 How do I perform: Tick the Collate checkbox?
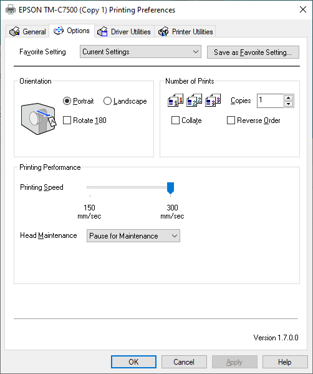point(176,121)
